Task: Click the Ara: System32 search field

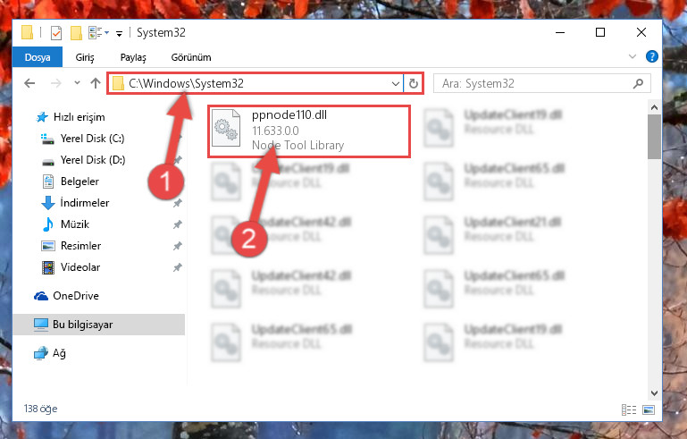Action: (534, 83)
